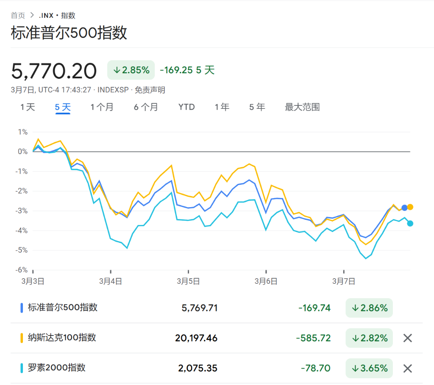Open the 罗素2000指数 row name

coord(56,368)
